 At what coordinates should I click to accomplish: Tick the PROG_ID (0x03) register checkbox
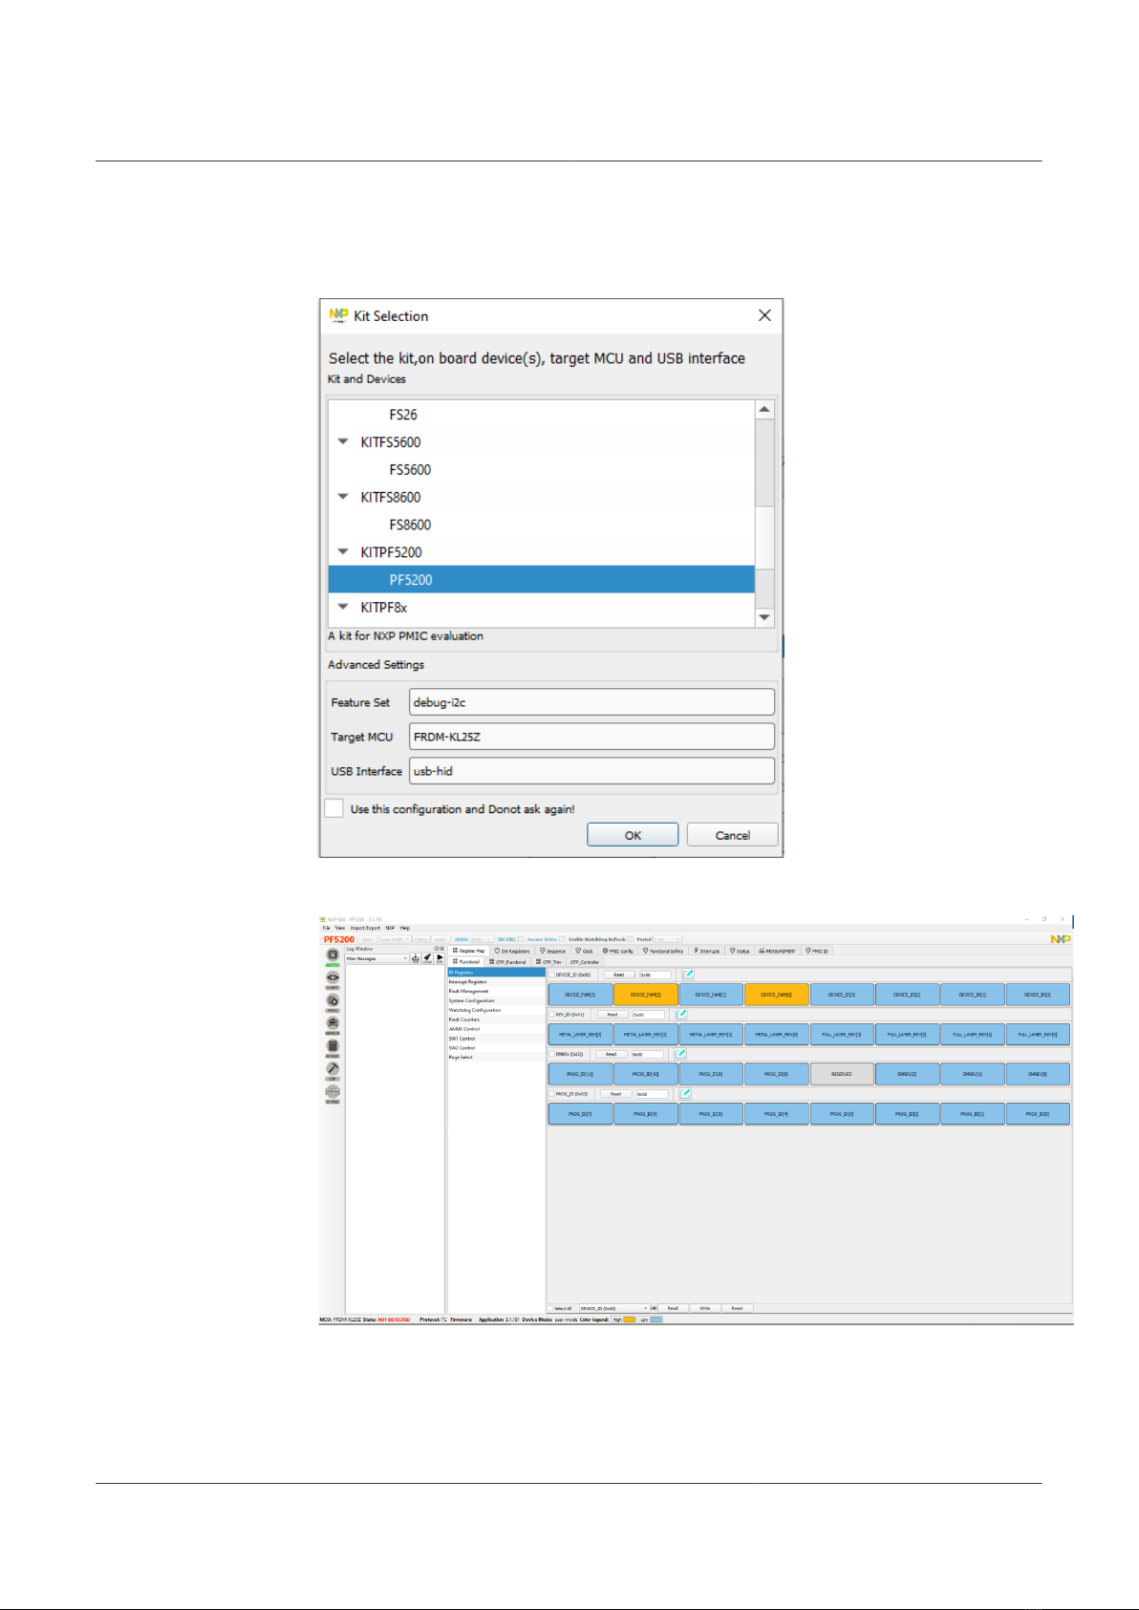click(x=551, y=1094)
